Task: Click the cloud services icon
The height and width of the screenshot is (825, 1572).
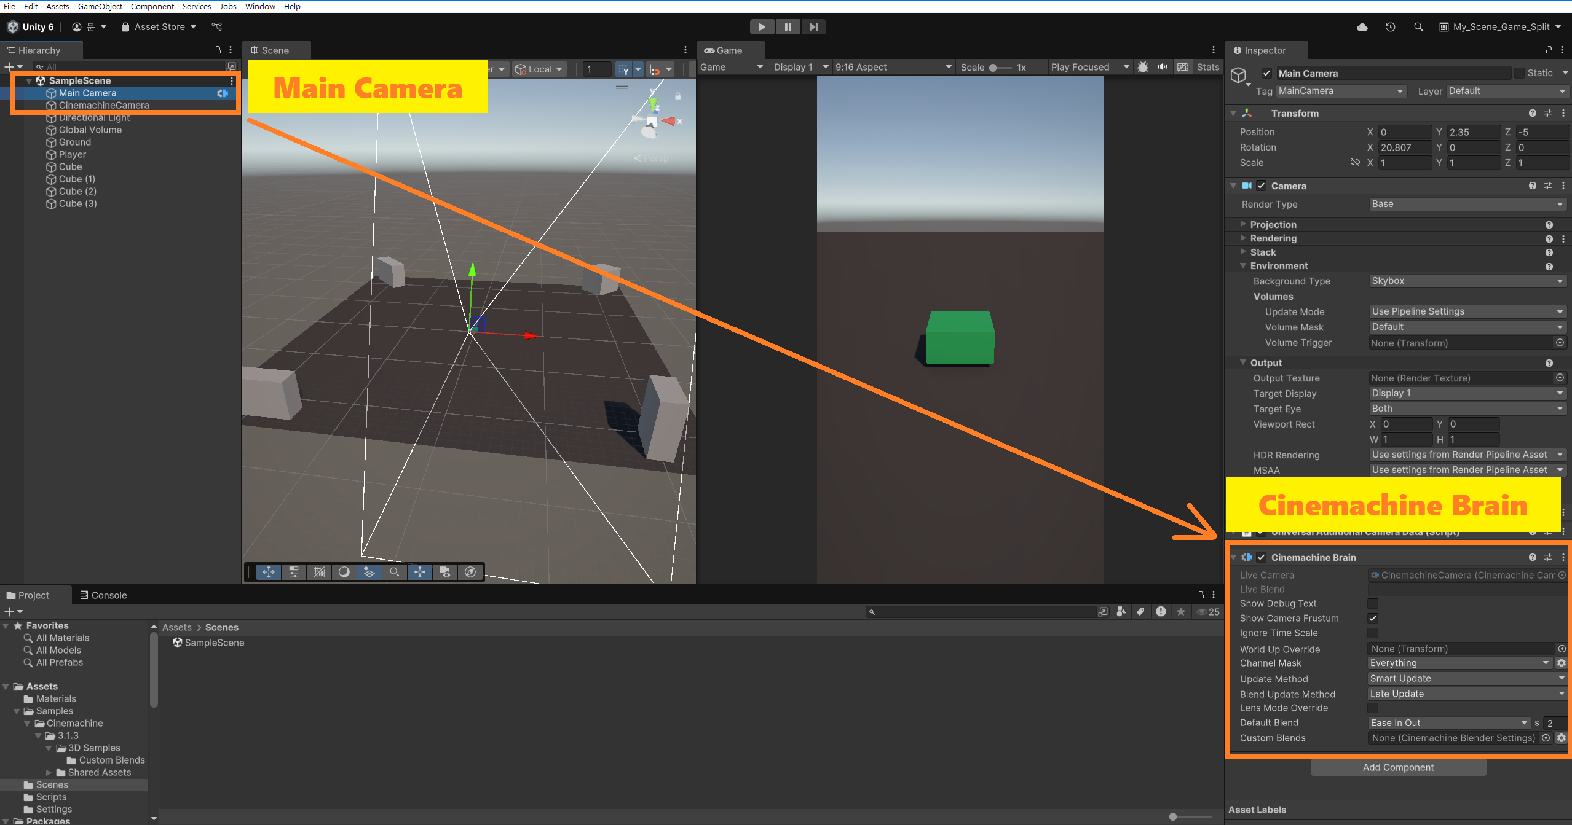Action: click(x=1362, y=27)
